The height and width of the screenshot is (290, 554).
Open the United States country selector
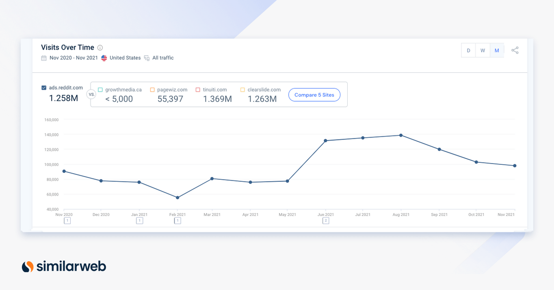click(125, 58)
